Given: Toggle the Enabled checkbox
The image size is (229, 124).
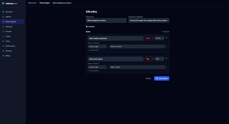Looking at the screenshot, I should click(x=87, y=27).
